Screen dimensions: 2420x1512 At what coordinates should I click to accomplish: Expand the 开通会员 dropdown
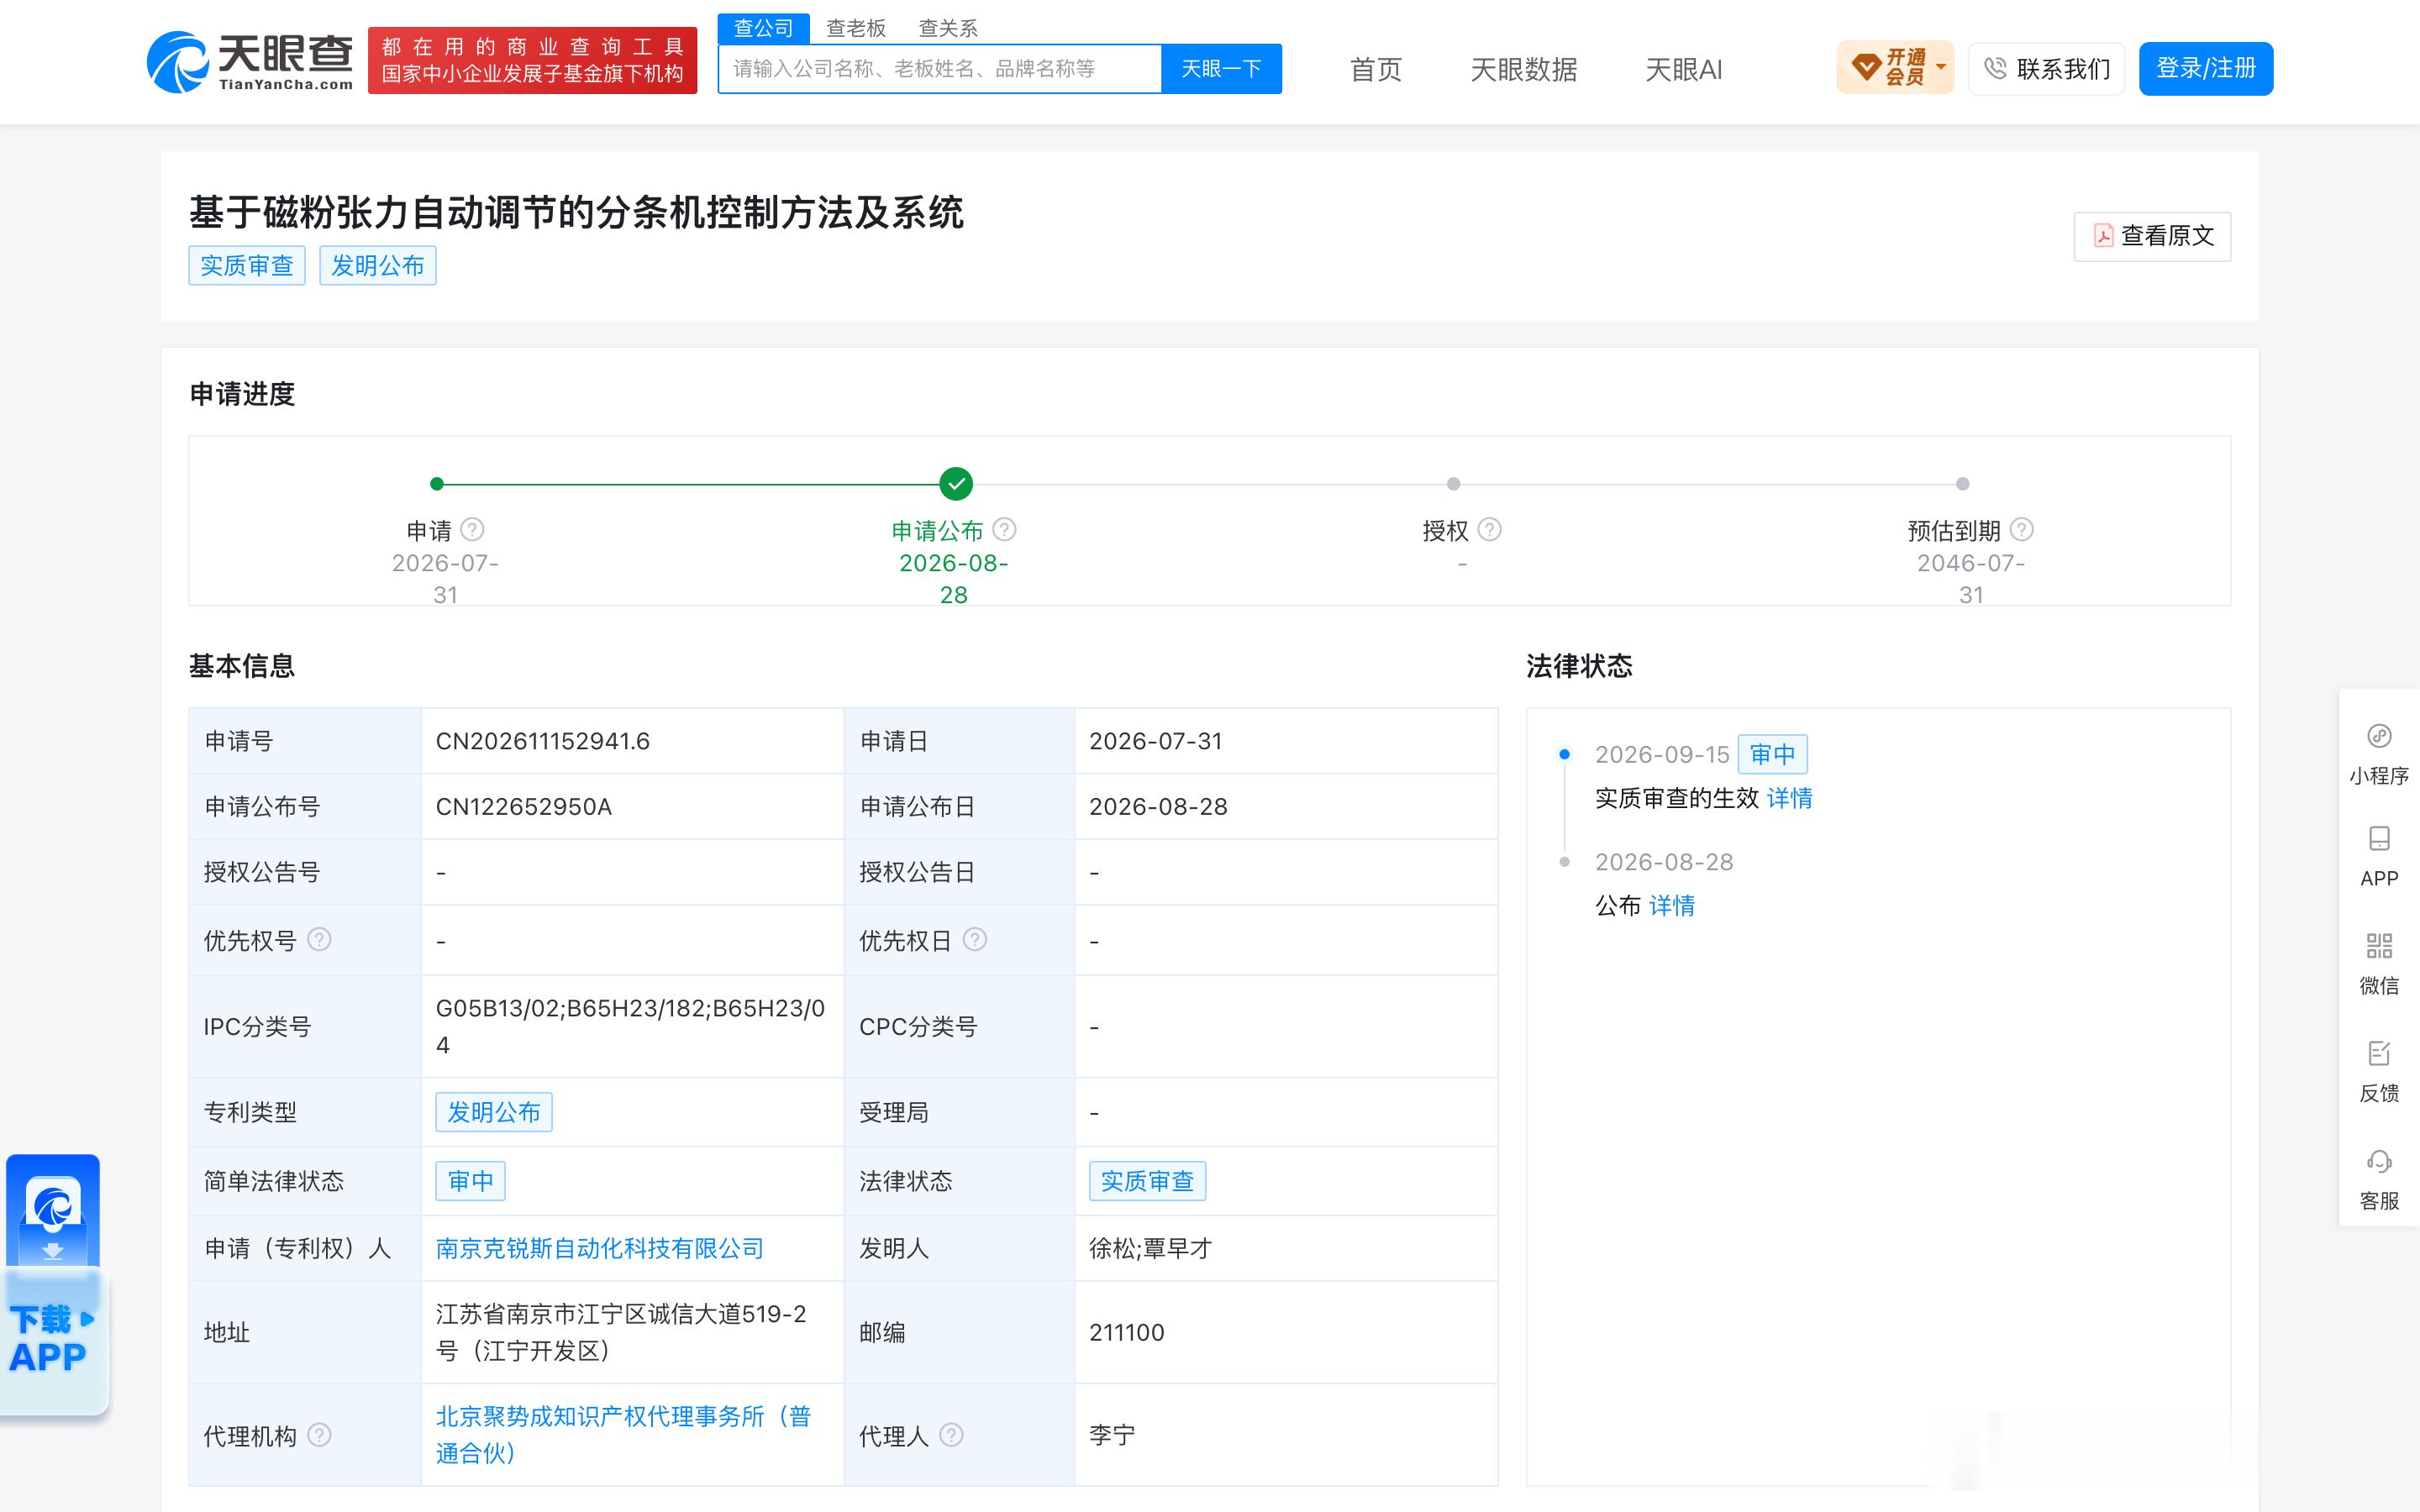[x=1895, y=68]
